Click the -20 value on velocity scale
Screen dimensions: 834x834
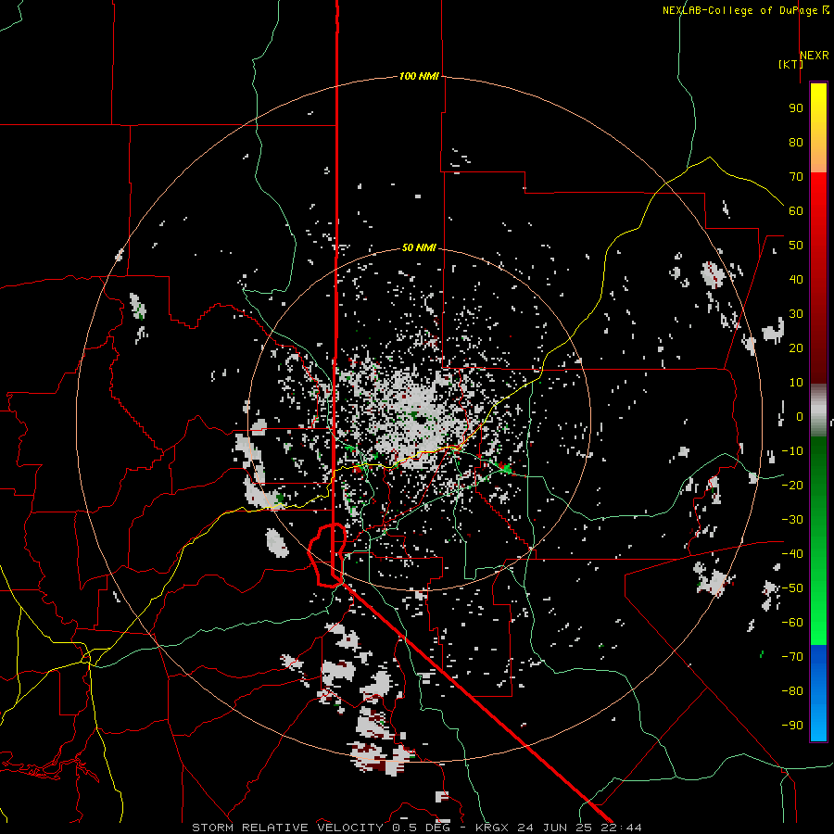click(x=792, y=485)
